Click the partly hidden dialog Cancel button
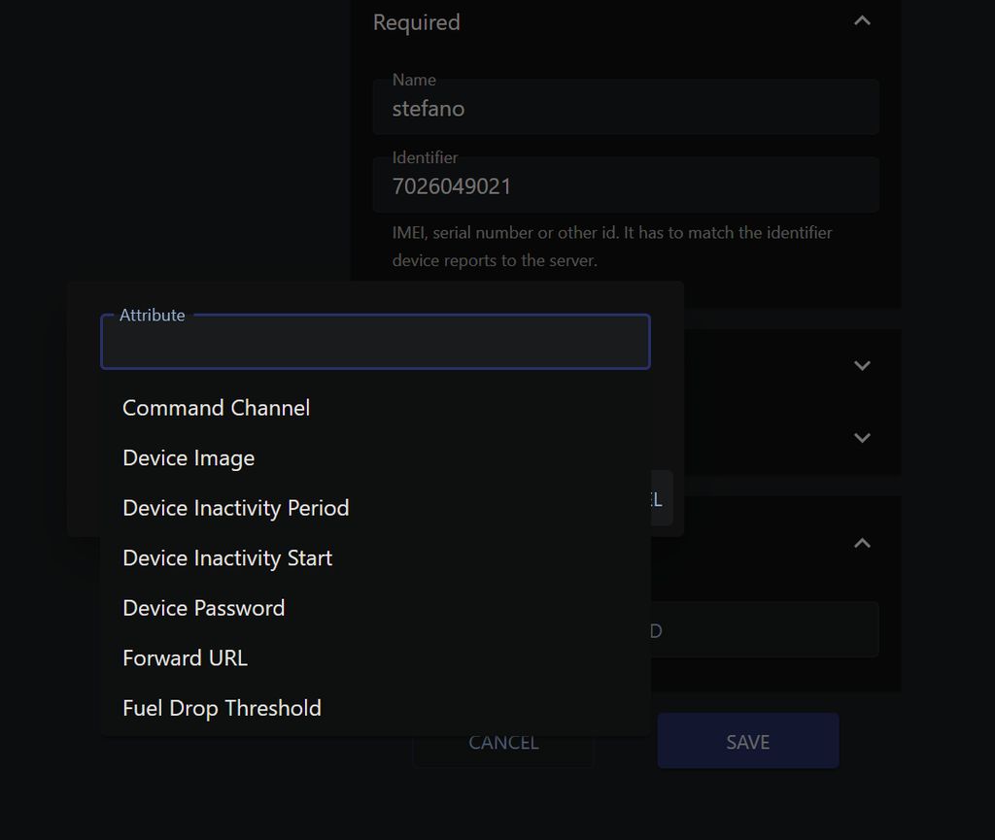995x840 pixels. pyautogui.click(x=661, y=499)
